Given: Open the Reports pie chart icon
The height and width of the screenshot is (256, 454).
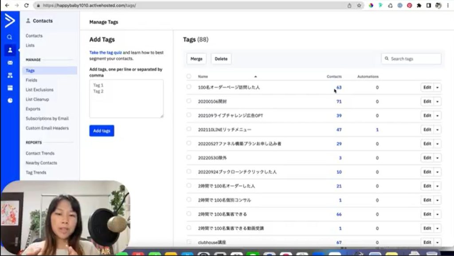Looking at the screenshot, I should [10, 101].
